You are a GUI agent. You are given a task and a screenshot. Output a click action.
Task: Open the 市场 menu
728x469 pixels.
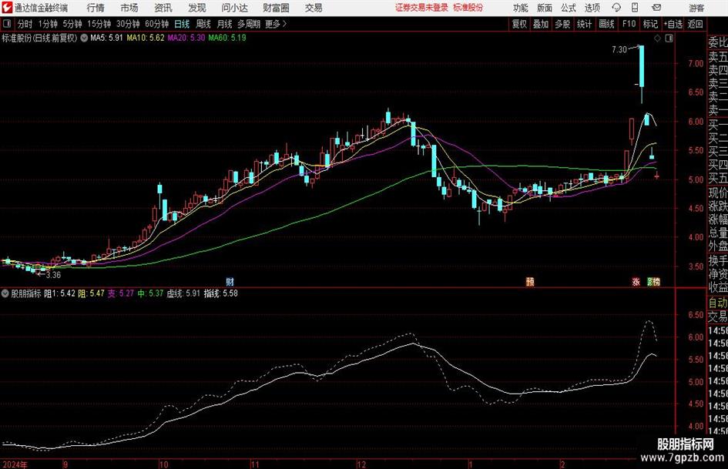click(x=129, y=8)
